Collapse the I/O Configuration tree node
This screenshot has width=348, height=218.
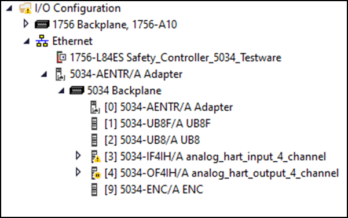[x=9, y=8]
